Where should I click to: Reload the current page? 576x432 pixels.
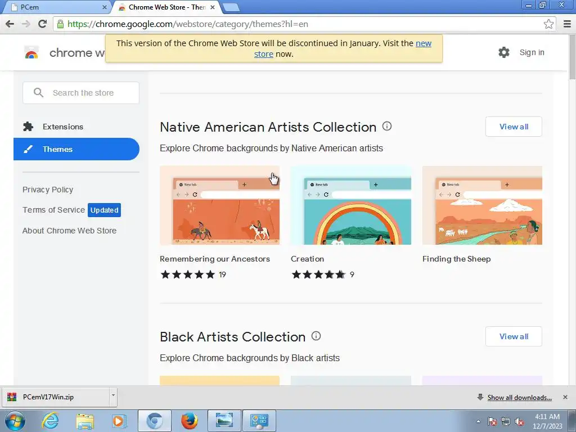(42, 24)
